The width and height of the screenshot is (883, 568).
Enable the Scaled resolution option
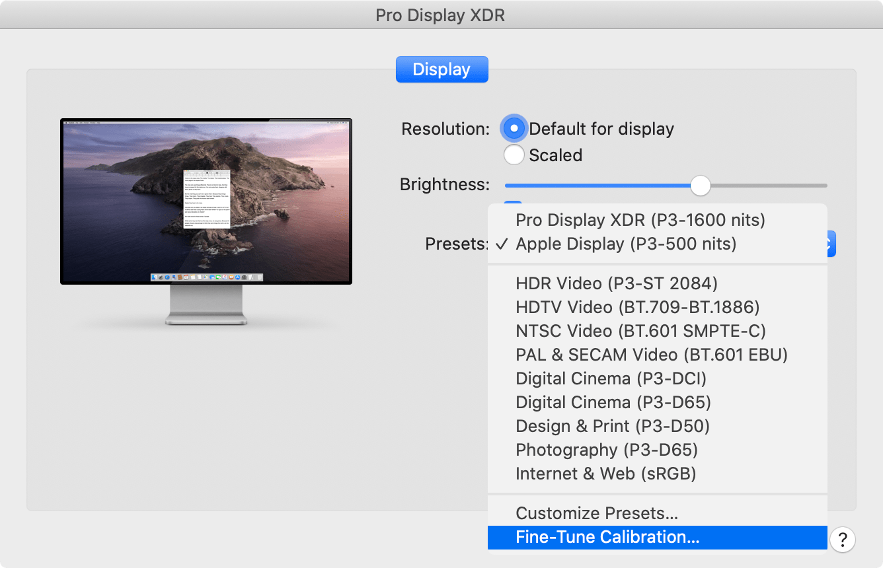tap(514, 155)
